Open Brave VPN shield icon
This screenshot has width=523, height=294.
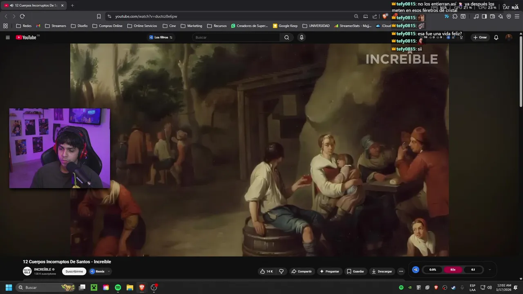pyautogui.click(x=509, y=16)
